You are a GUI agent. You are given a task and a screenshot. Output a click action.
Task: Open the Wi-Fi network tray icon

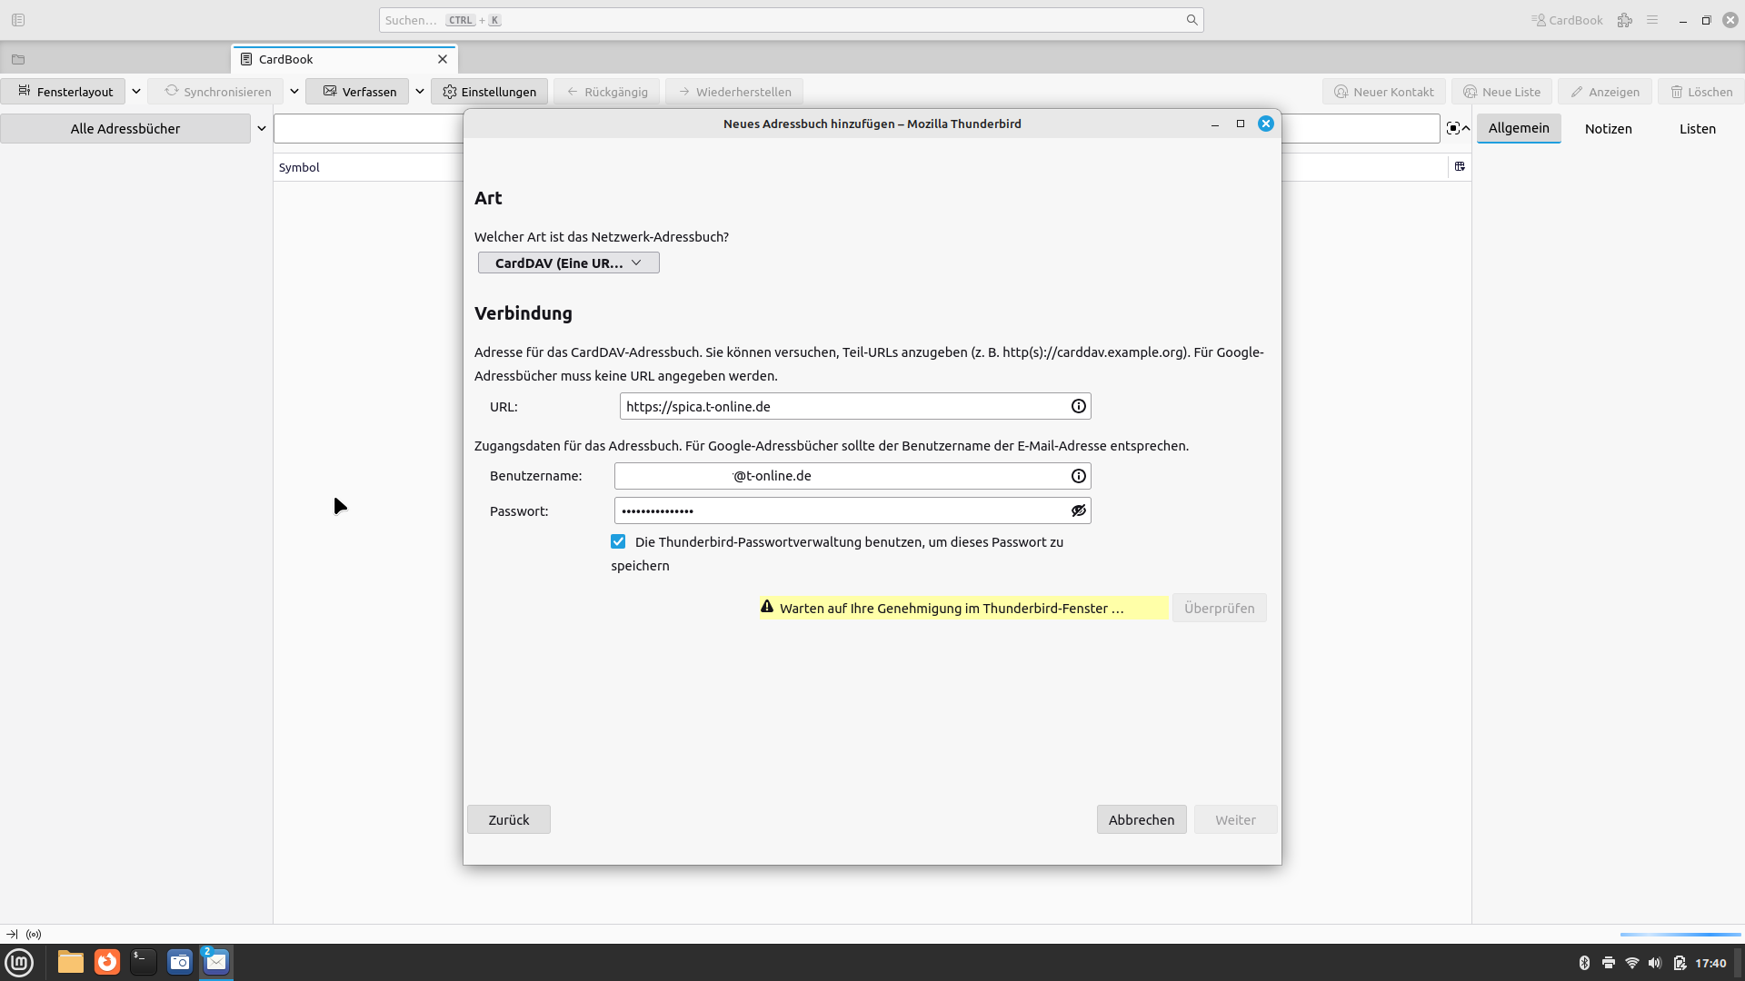point(1631,963)
